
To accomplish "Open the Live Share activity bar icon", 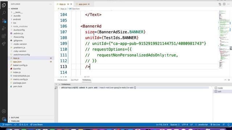I will 4,44.
